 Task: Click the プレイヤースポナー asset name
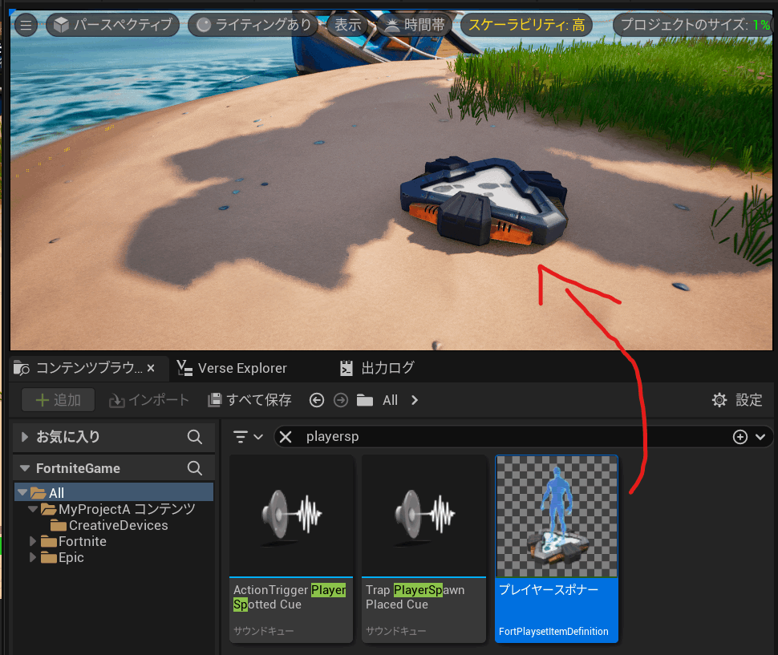click(549, 589)
